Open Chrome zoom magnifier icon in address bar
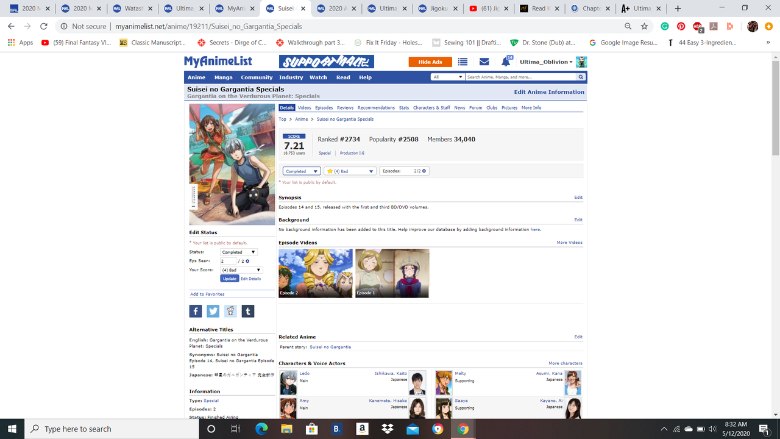 point(628,26)
